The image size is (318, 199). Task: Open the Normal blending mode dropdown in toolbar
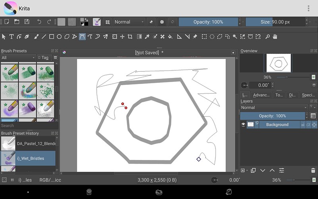(x=129, y=22)
